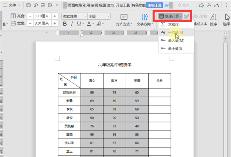Toggle italic formatting
This screenshot has width=231, height=157.
[72, 24]
